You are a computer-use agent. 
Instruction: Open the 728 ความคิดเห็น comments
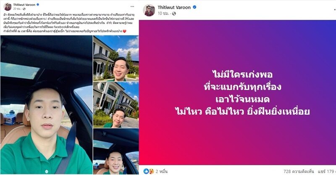tap(299, 171)
